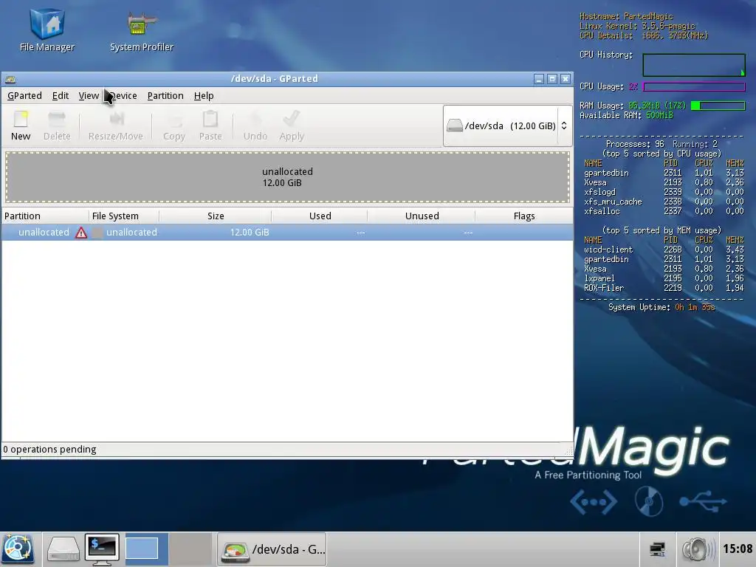Open the Partition menu
The image size is (756, 567).
165,95
